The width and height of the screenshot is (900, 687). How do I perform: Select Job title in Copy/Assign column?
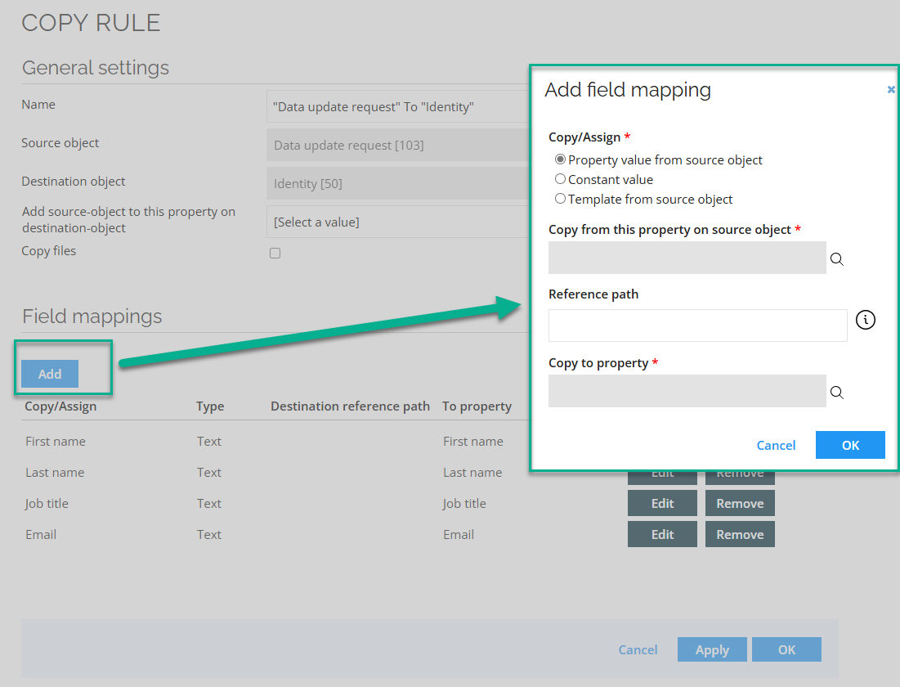coord(47,504)
